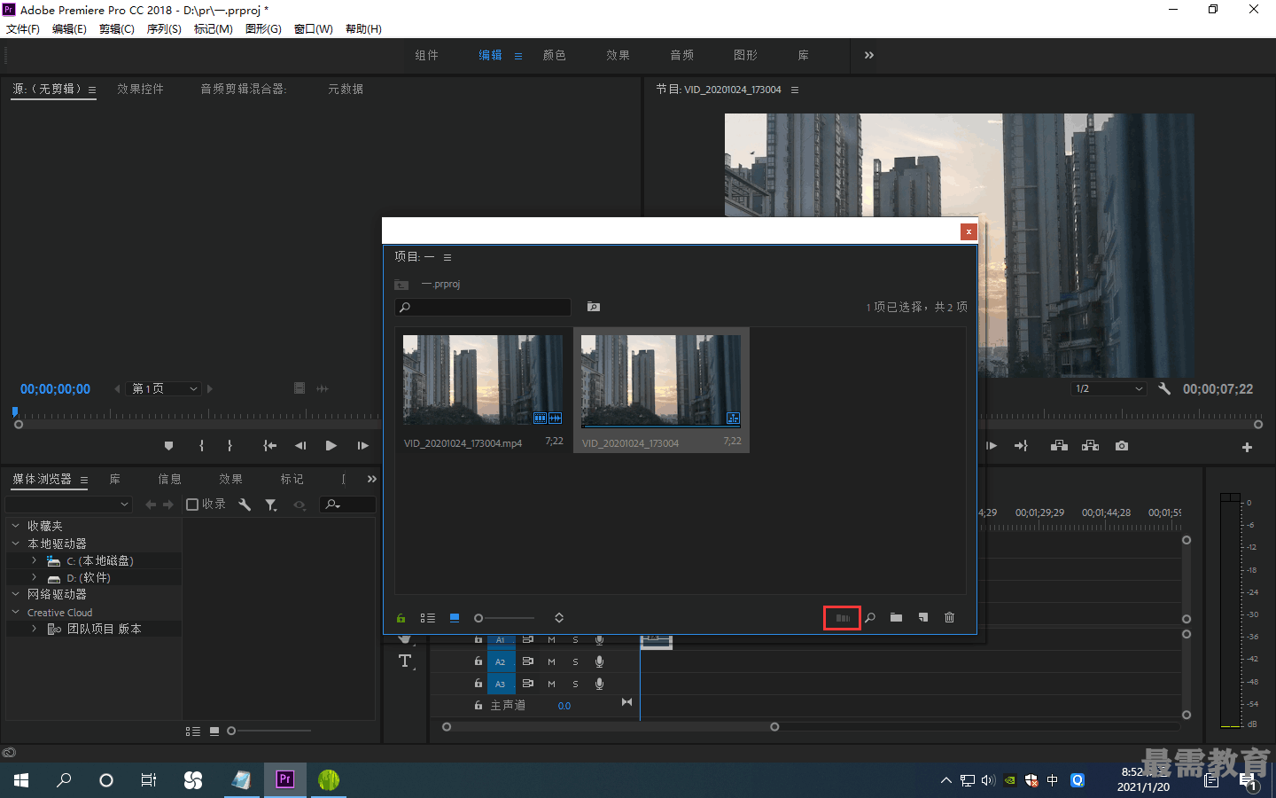Click the Automate to Sequence icon

(x=842, y=618)
